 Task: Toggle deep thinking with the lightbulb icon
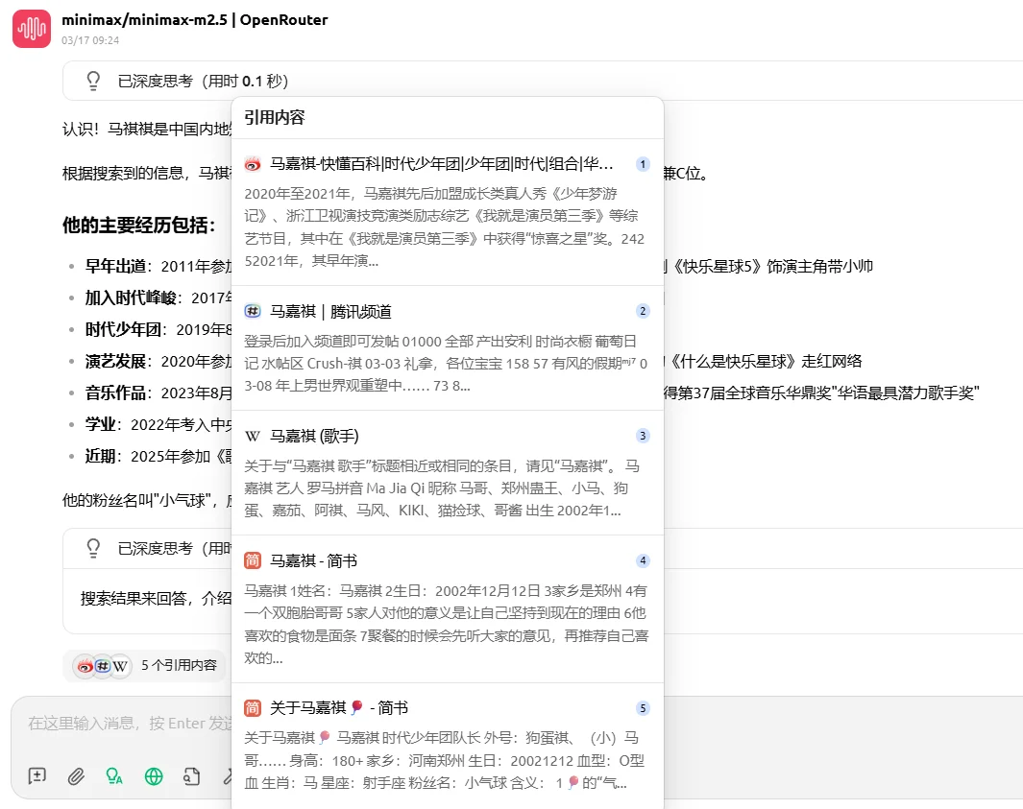(x=114, y=775)
